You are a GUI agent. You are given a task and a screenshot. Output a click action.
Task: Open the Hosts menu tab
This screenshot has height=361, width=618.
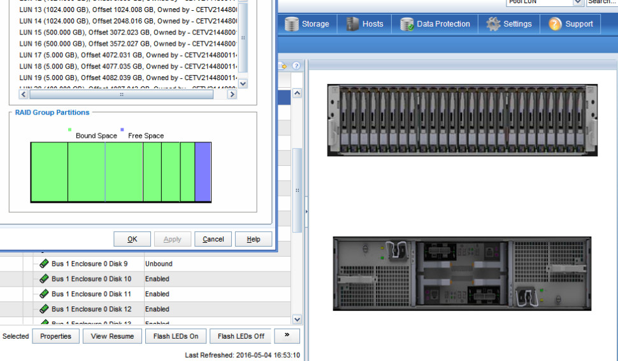[364, 24]
